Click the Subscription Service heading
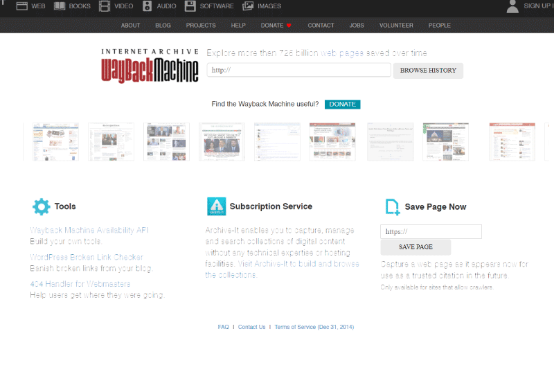 click(x=271, y=206)
